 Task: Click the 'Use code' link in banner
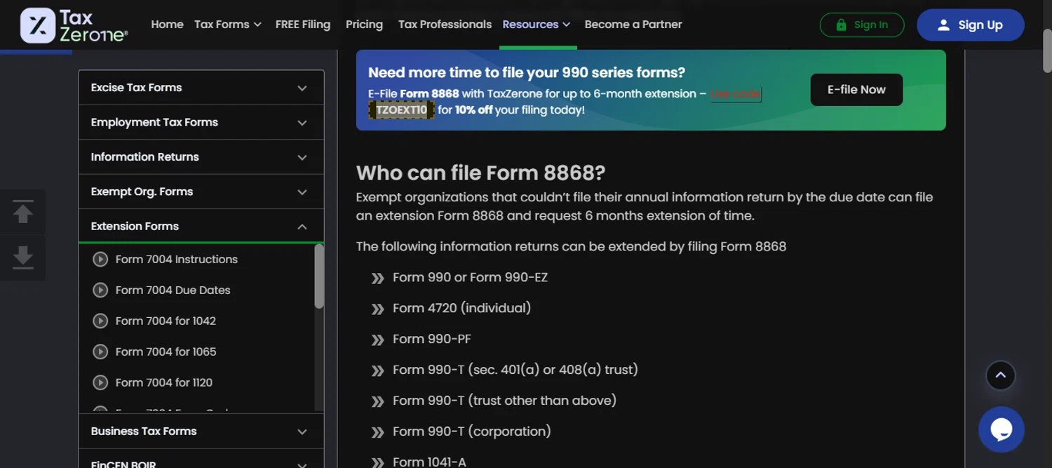pyautogui.click(x=736, y=94)
